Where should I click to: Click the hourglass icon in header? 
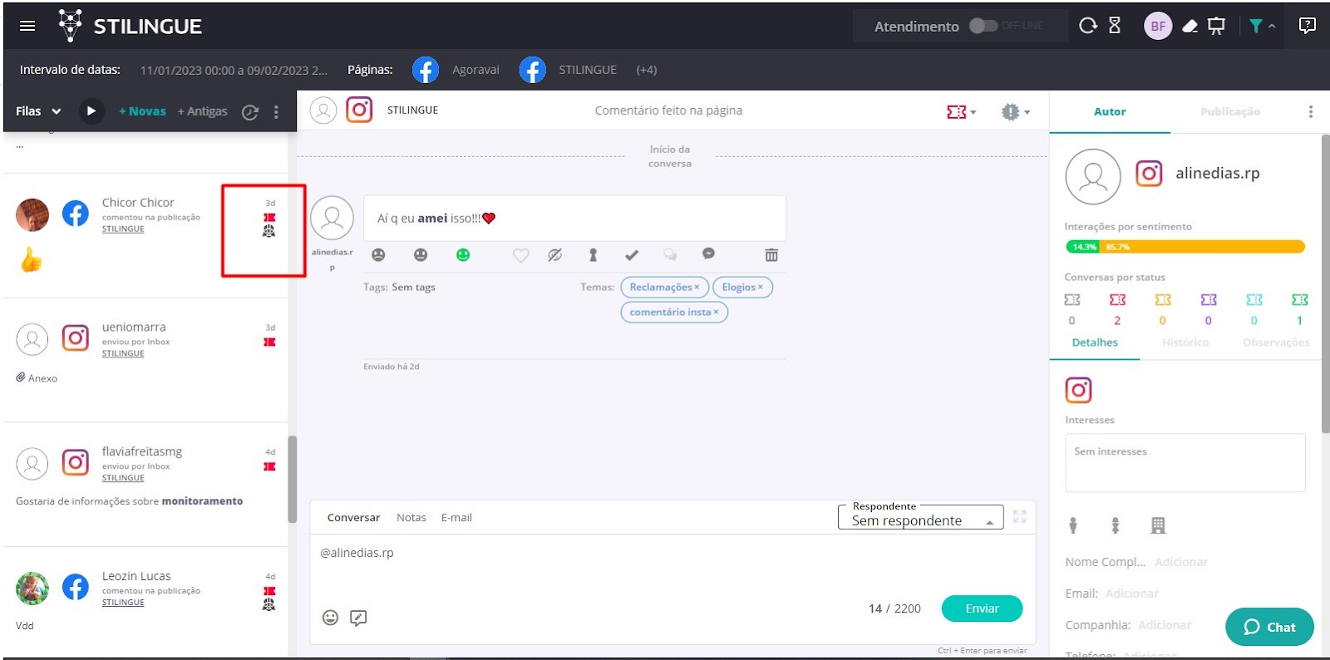point(1115,26)
